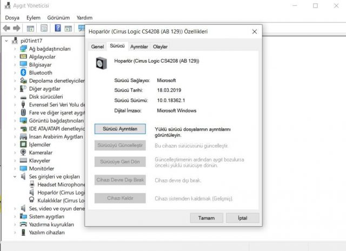Click the Properties sheet toolbar icon
Screen dimensions: 346x251
(44, 28)
